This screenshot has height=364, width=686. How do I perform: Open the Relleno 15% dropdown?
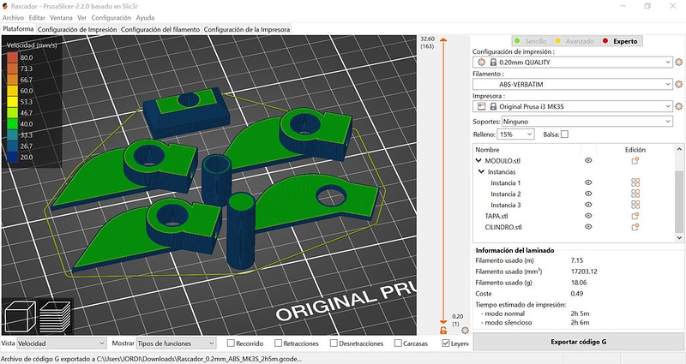click(x=515, y=134)
